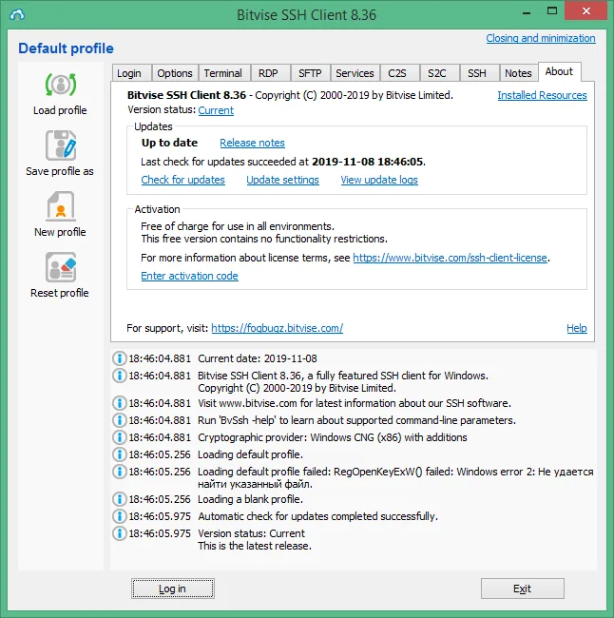The width and height of the screenshot is (614, 618).
Task: Click info icon beside 'Loading default profile failed' entry
Action: [119, 472]
